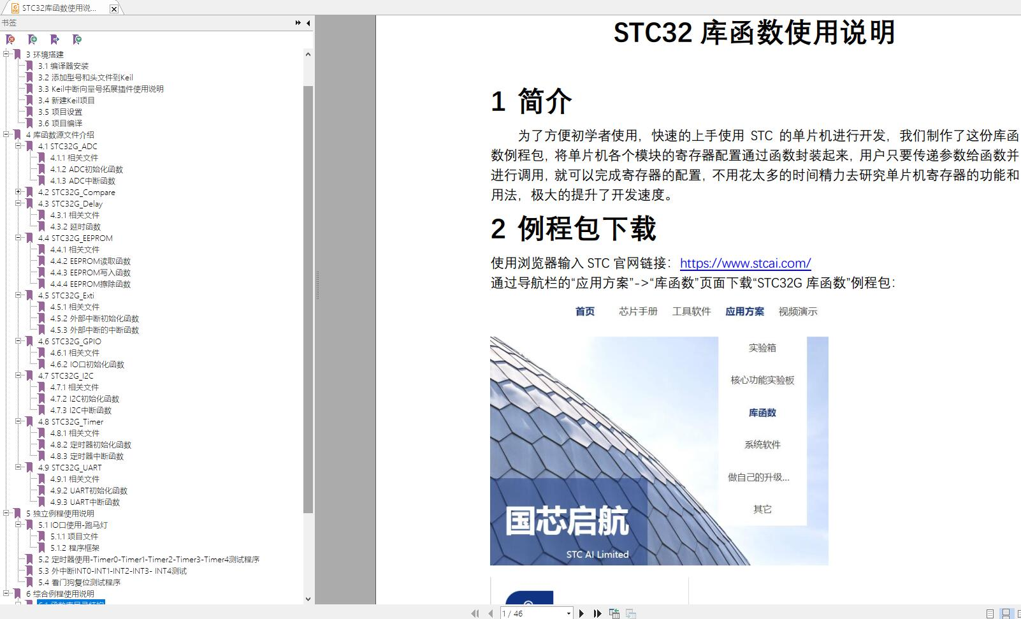This screenshot has height=619, width=1021.
Task: Switch to continuous page view icon
Action: tap(1006, 613)
